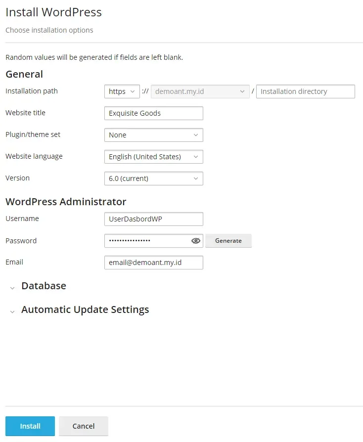Viewport: 363px width, 442px height.
Task: Open the Version 6.0 dropdown
Action: coord(153,178)
